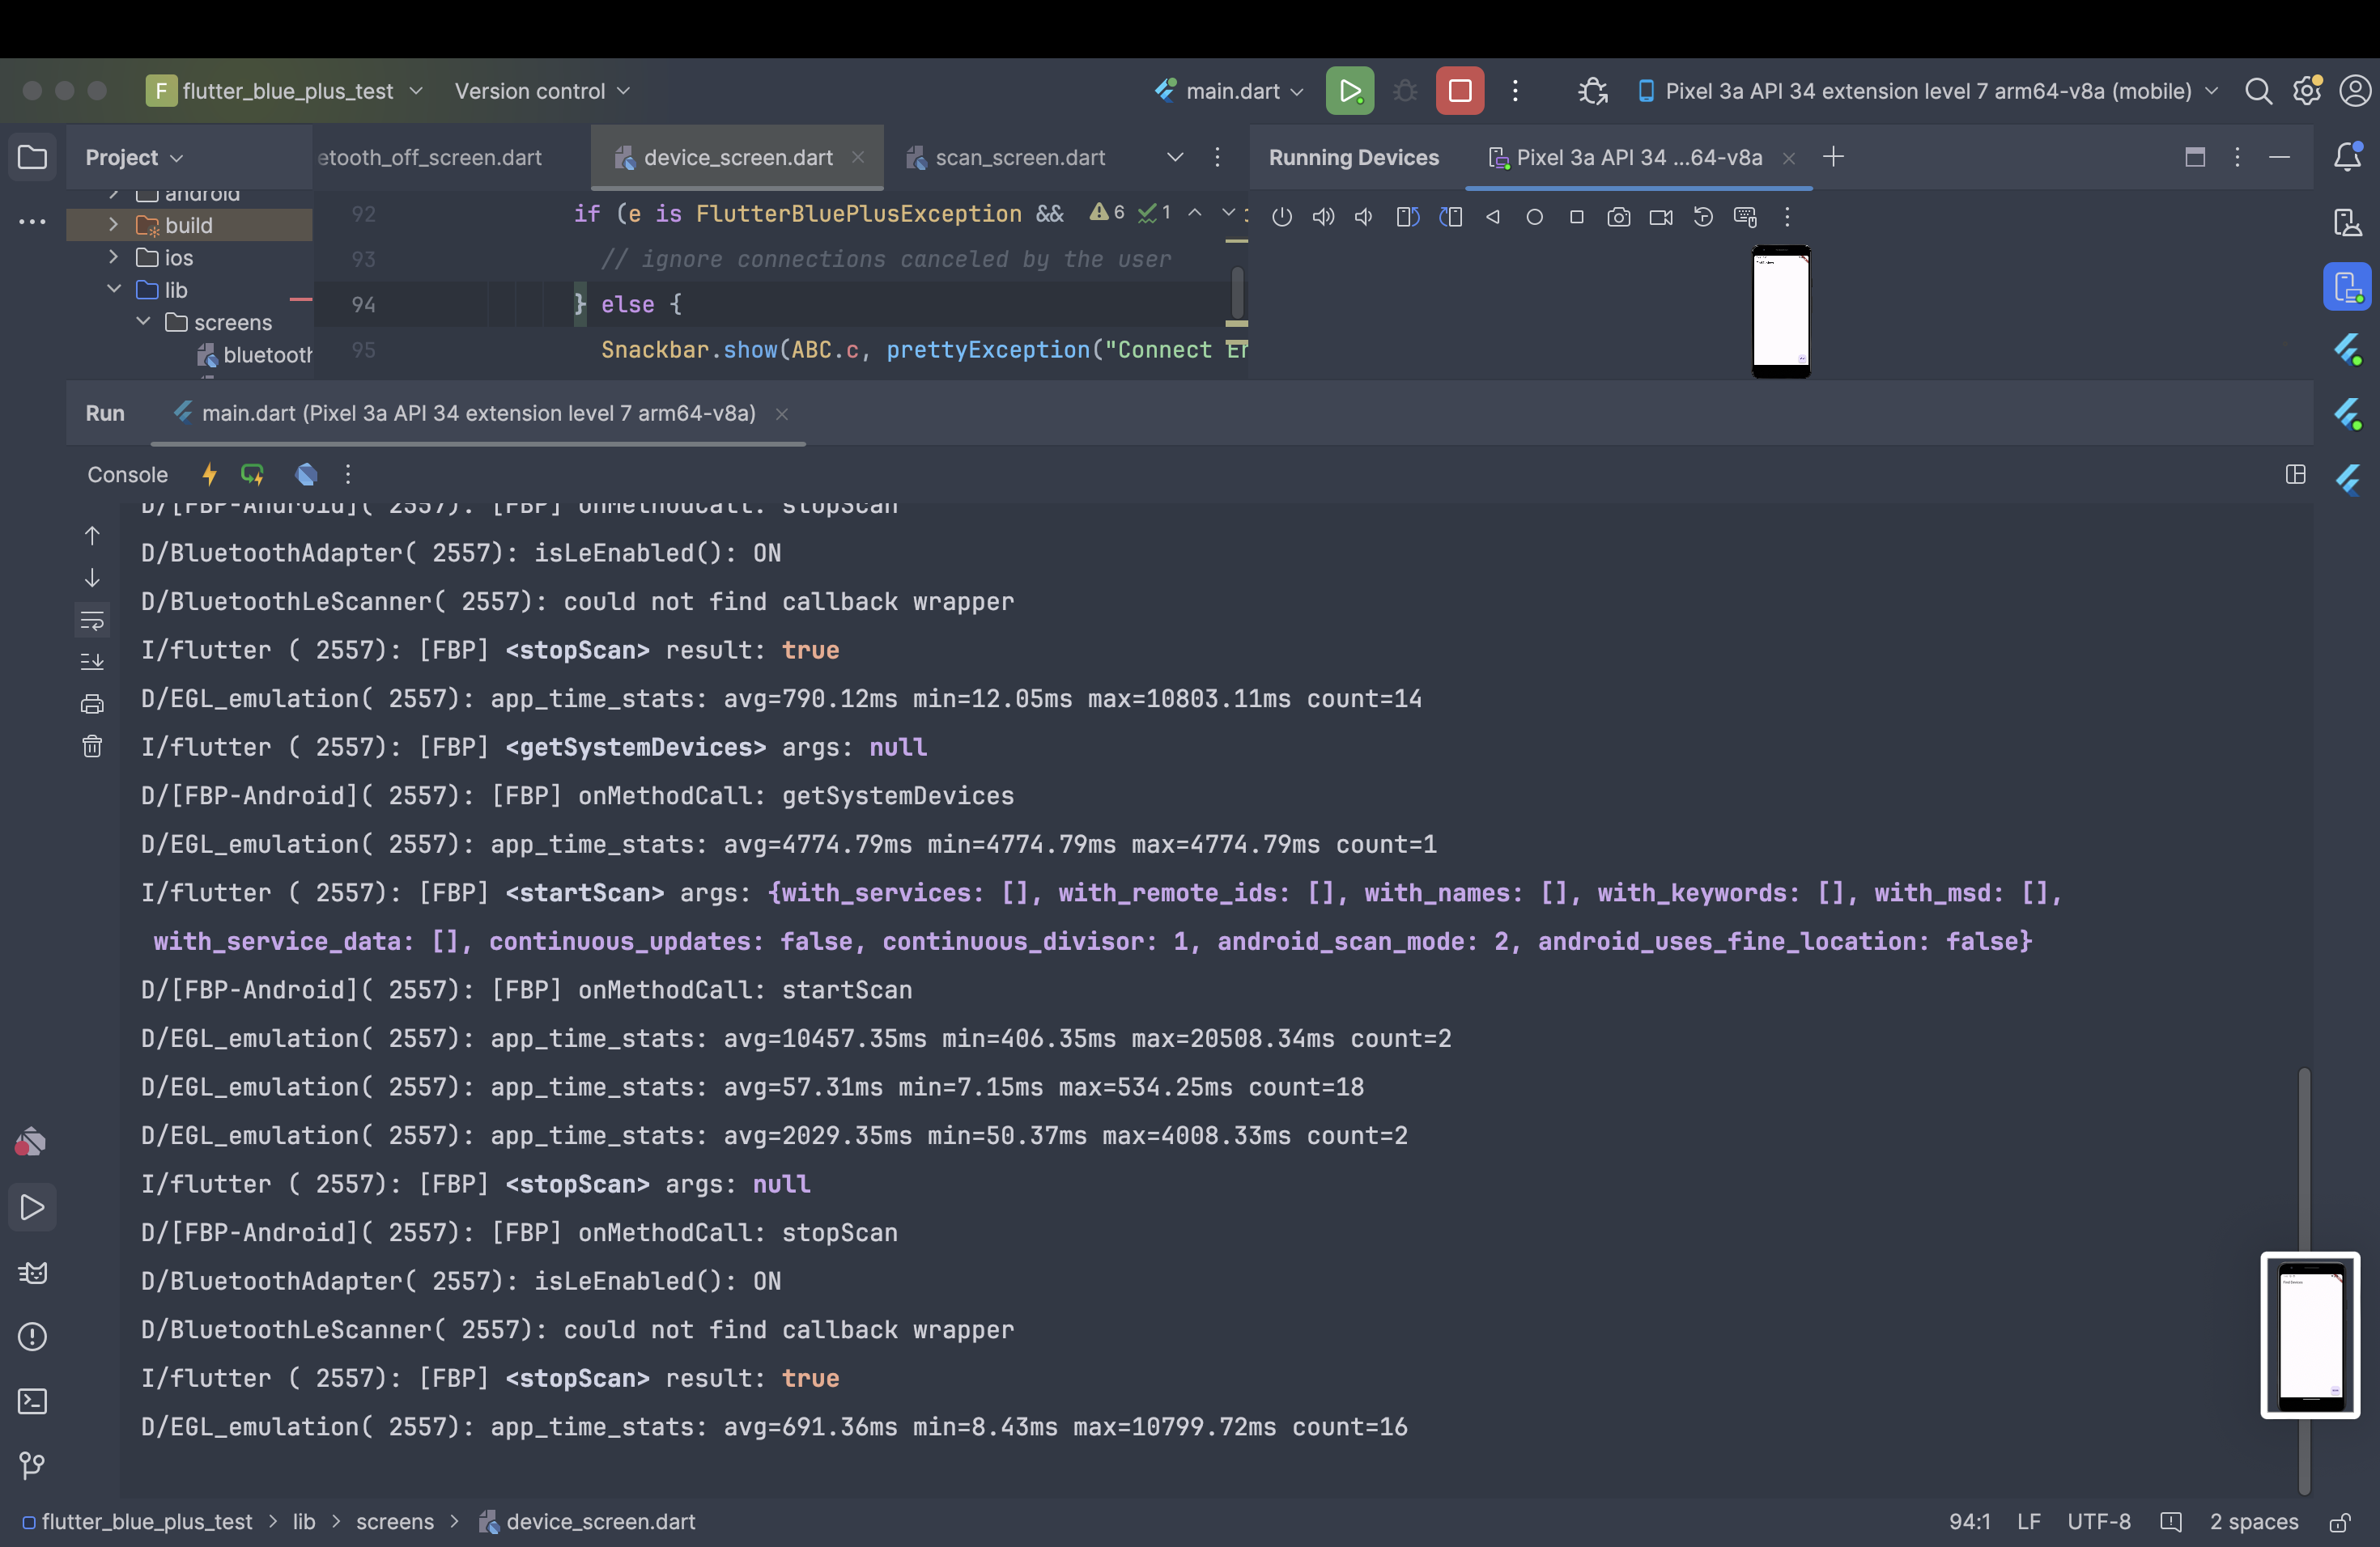Screen dimensions: 2380x1547
Task: Open Flutter DevTools icon in Console toolbar
Action: [x=307, y=475]
